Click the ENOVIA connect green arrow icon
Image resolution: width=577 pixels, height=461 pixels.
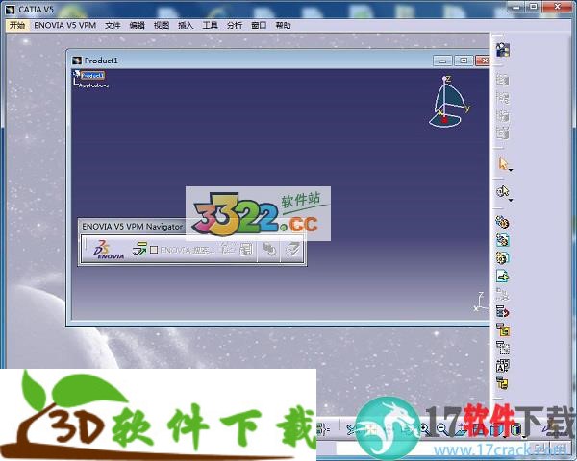(139, 249)
